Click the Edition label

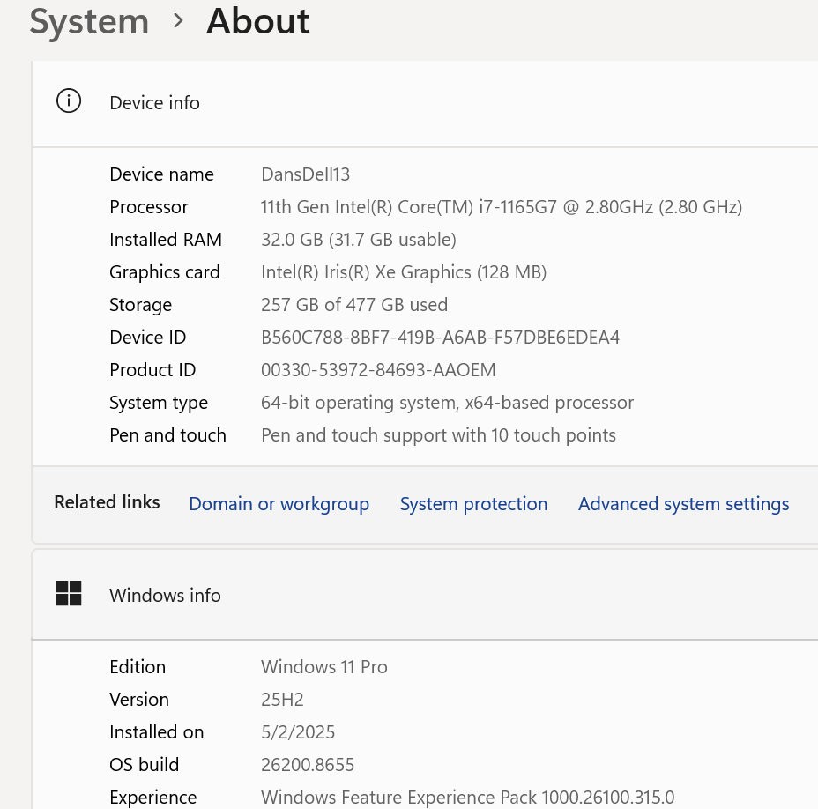click(x=138, y=666)
